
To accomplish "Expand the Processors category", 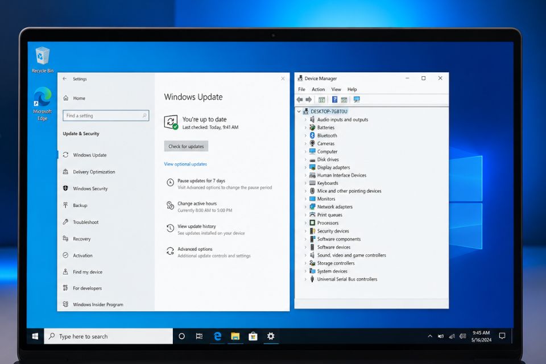I will click(x=305, y=223).
